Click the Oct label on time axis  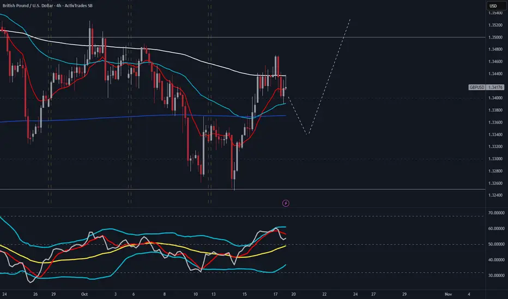point(84,294)
